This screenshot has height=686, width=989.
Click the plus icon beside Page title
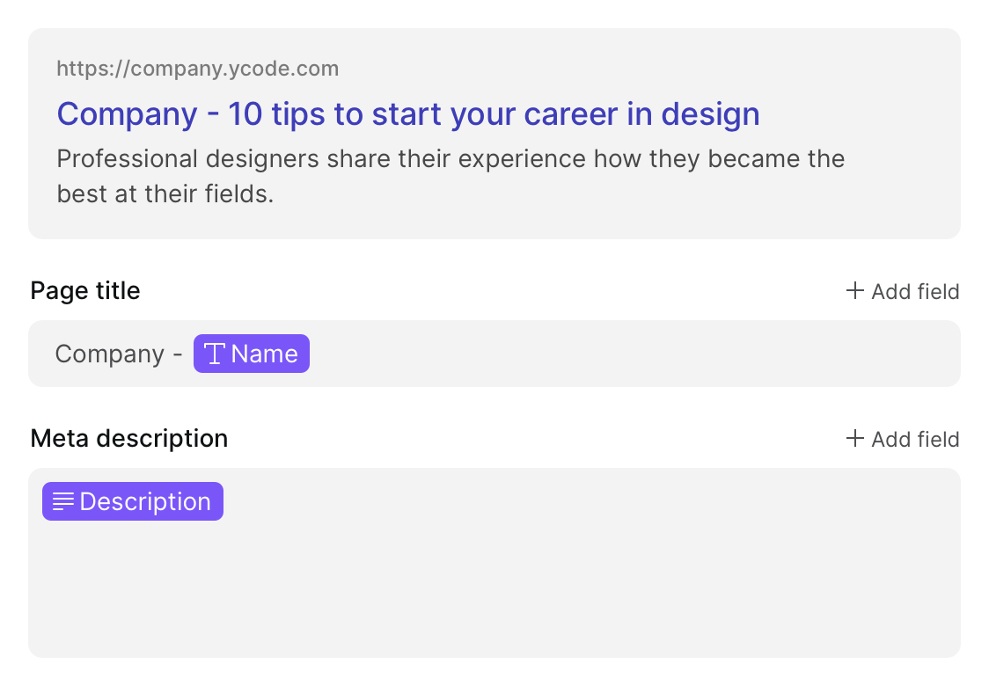854,290
